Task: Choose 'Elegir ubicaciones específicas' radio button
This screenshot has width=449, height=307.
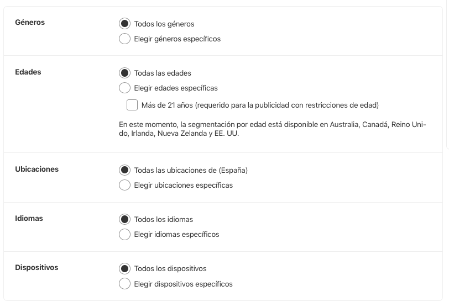Action: (124, 185)
